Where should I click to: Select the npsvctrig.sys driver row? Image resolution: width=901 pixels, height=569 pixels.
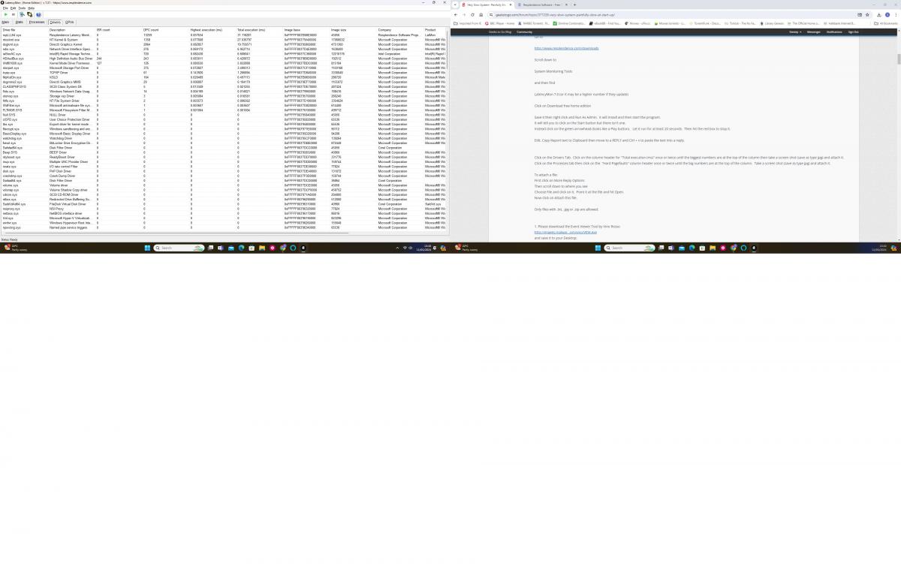coord(224,227)
